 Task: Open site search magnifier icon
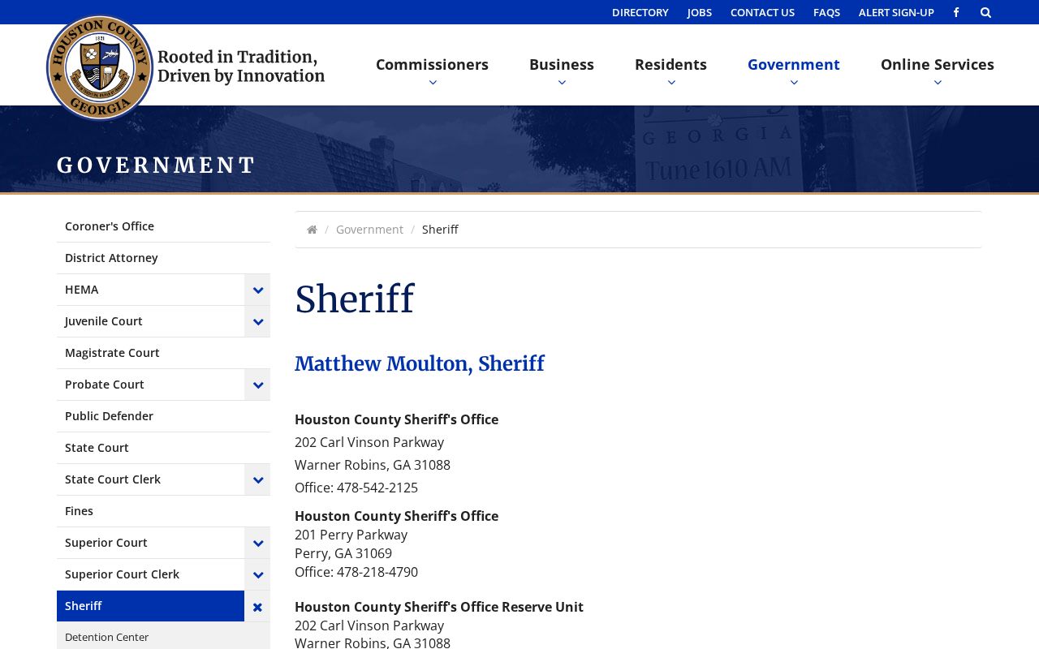click(x=985, y=12)
